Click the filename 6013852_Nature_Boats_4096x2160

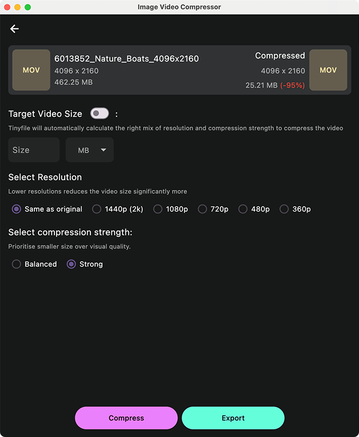126,59
